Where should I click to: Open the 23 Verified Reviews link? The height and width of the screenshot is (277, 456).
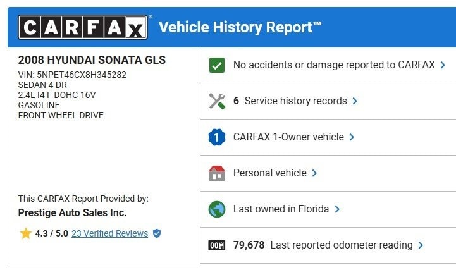(x=109, y=234)
